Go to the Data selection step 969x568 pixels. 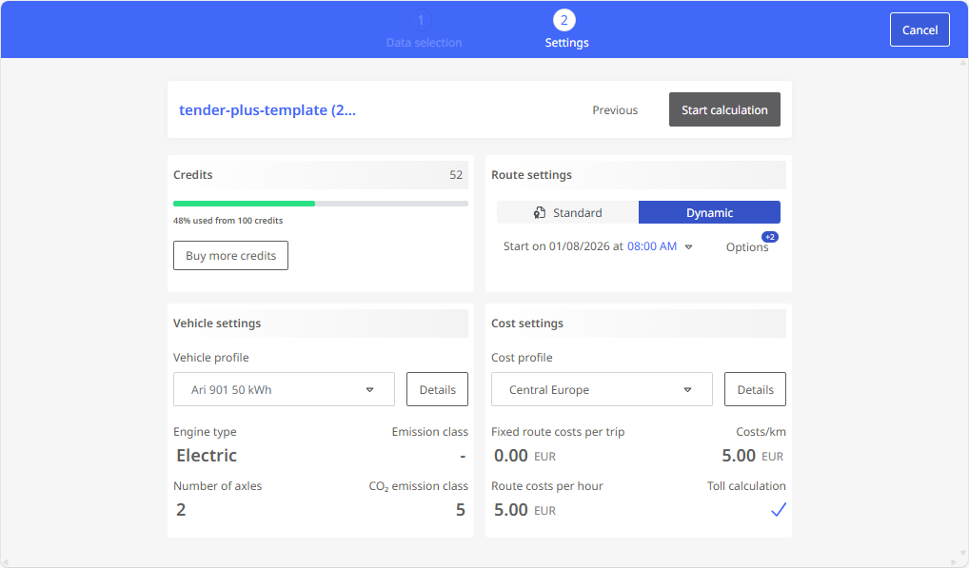424,43
